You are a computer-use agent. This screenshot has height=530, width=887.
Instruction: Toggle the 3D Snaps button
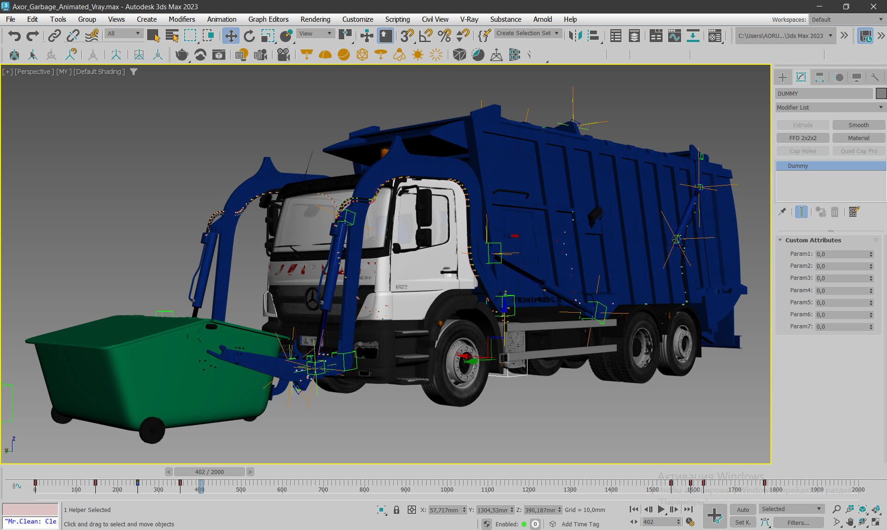point(407,36)
